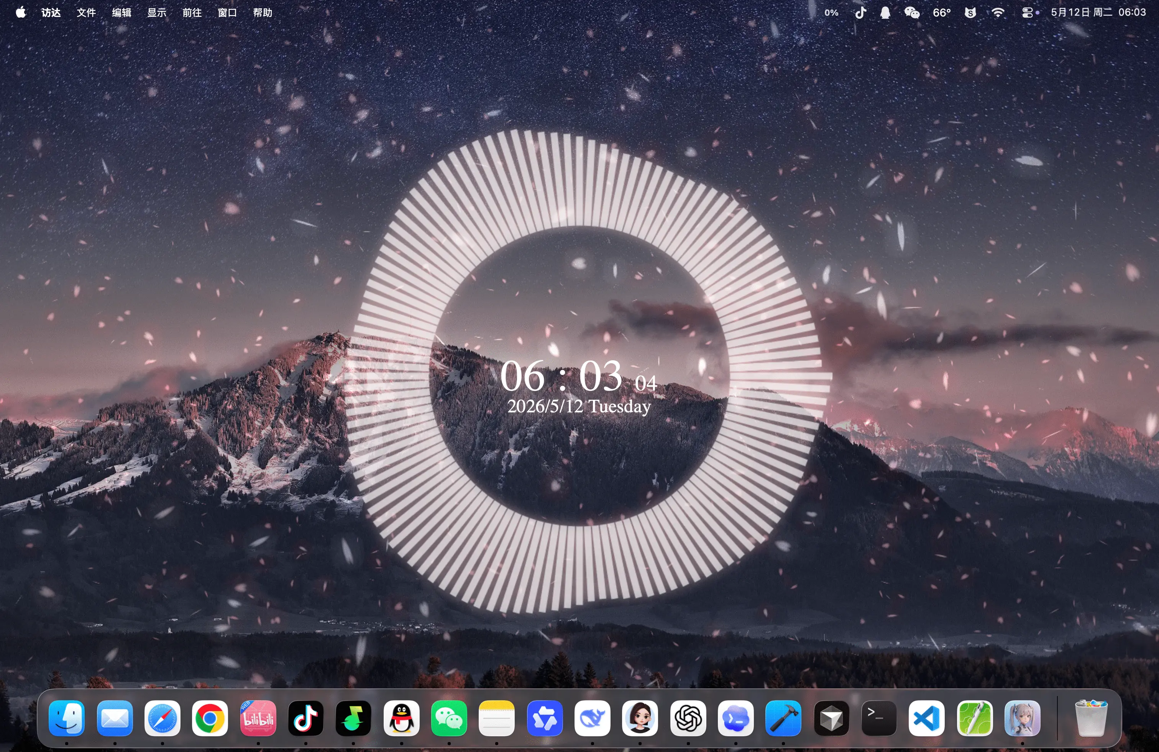Open the bilibili app in dock
This screenshot has width=1159, height=752.
pyautogui.click(x=258, y=718)
